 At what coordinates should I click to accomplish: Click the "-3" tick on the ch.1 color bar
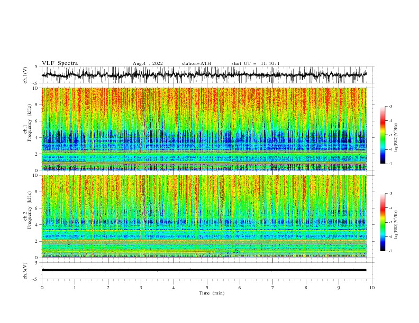[390, 106]
